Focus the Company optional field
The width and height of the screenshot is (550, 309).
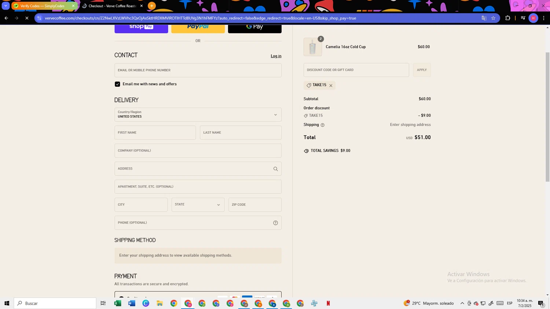tap(198, 150)
